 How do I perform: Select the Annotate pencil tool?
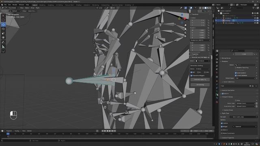point(3,42)
